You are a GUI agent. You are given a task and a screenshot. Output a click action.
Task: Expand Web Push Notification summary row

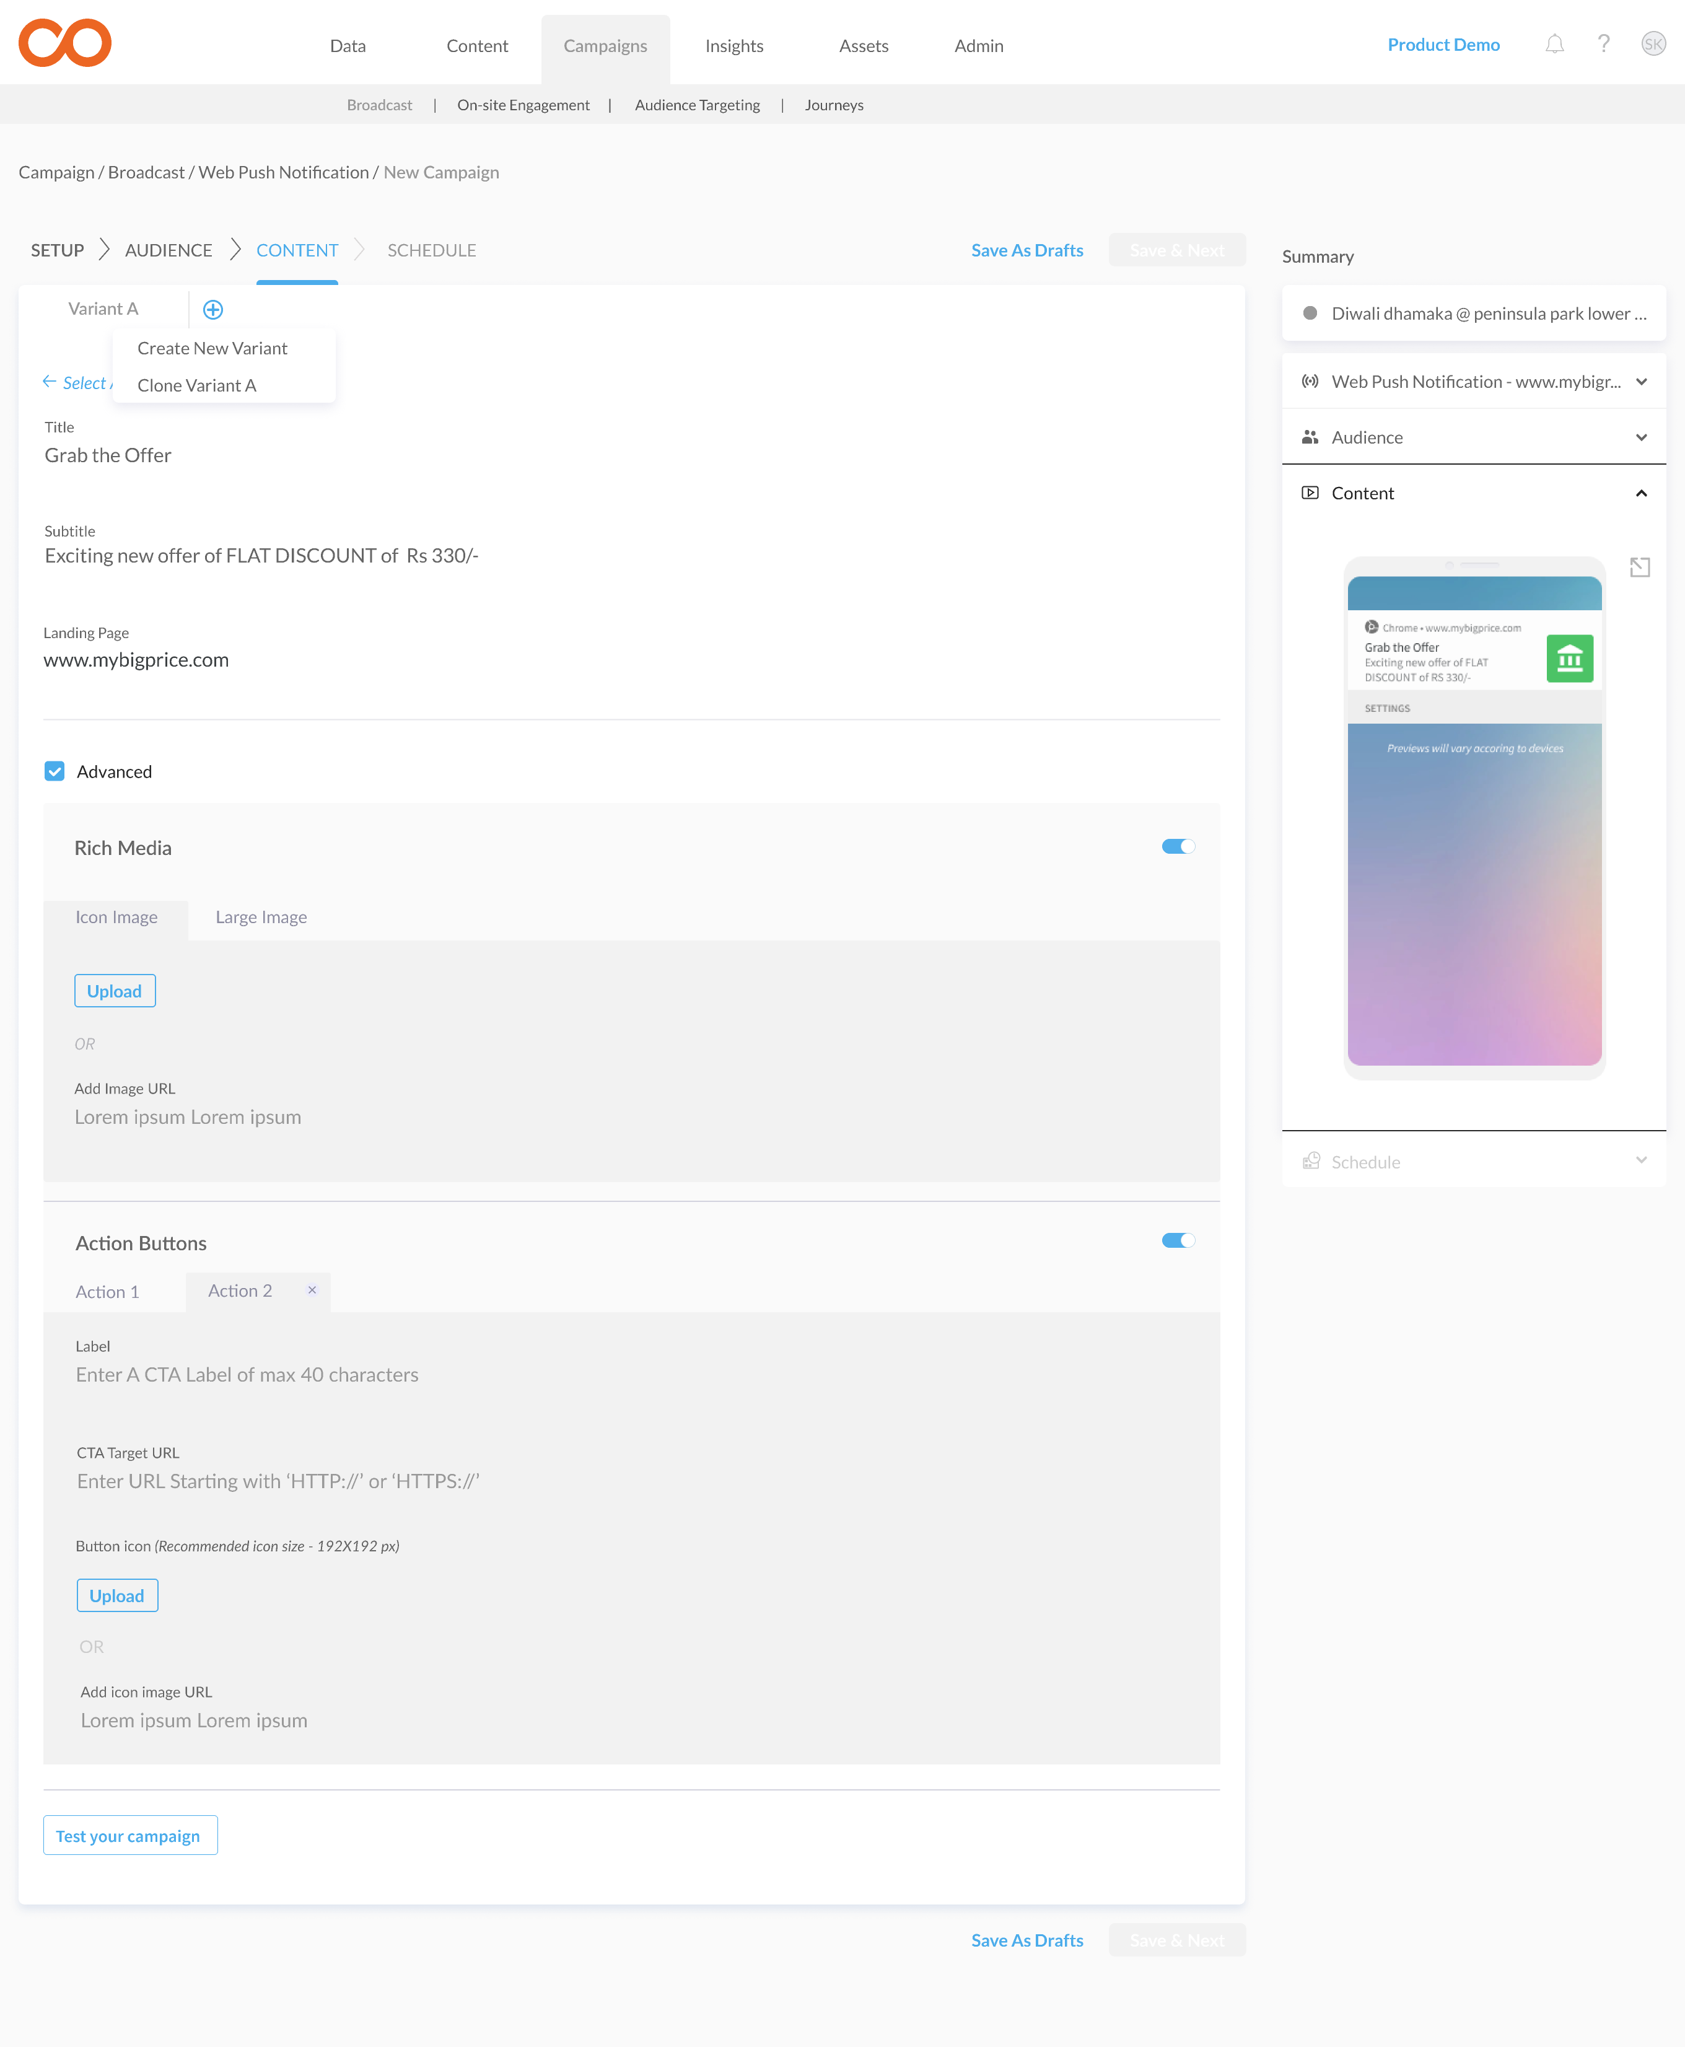point(1640,382)
